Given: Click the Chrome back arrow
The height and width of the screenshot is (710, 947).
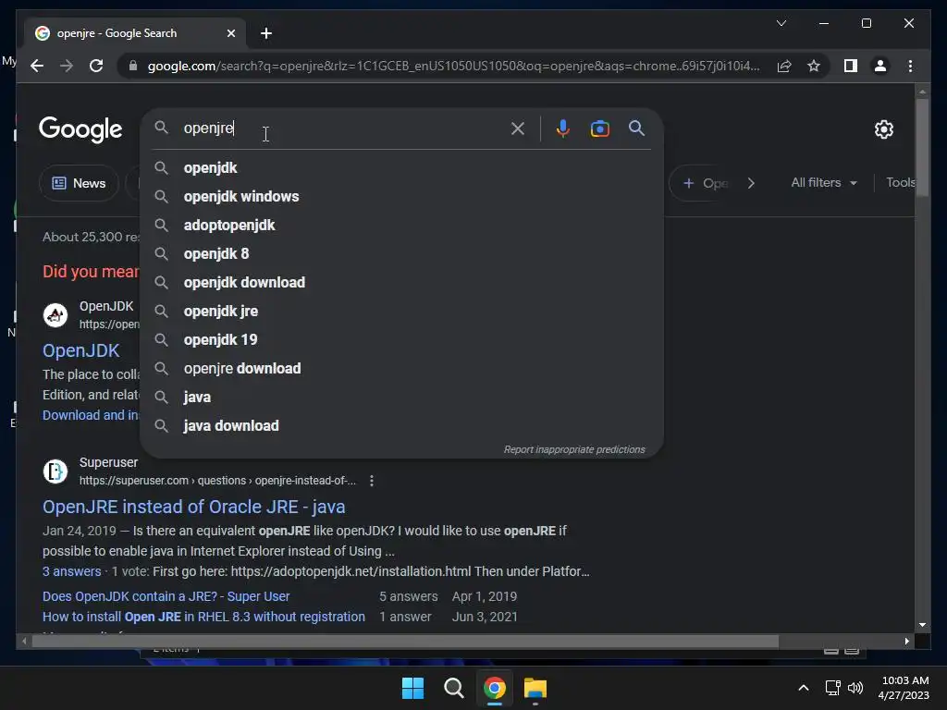Looking at the screenshot, I should point(37,66).
